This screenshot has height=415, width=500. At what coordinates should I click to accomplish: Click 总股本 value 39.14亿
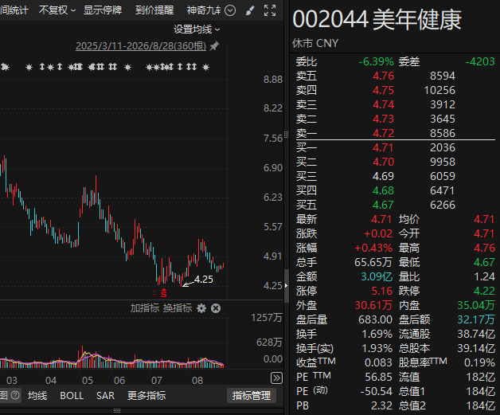(x=476, y=348)
